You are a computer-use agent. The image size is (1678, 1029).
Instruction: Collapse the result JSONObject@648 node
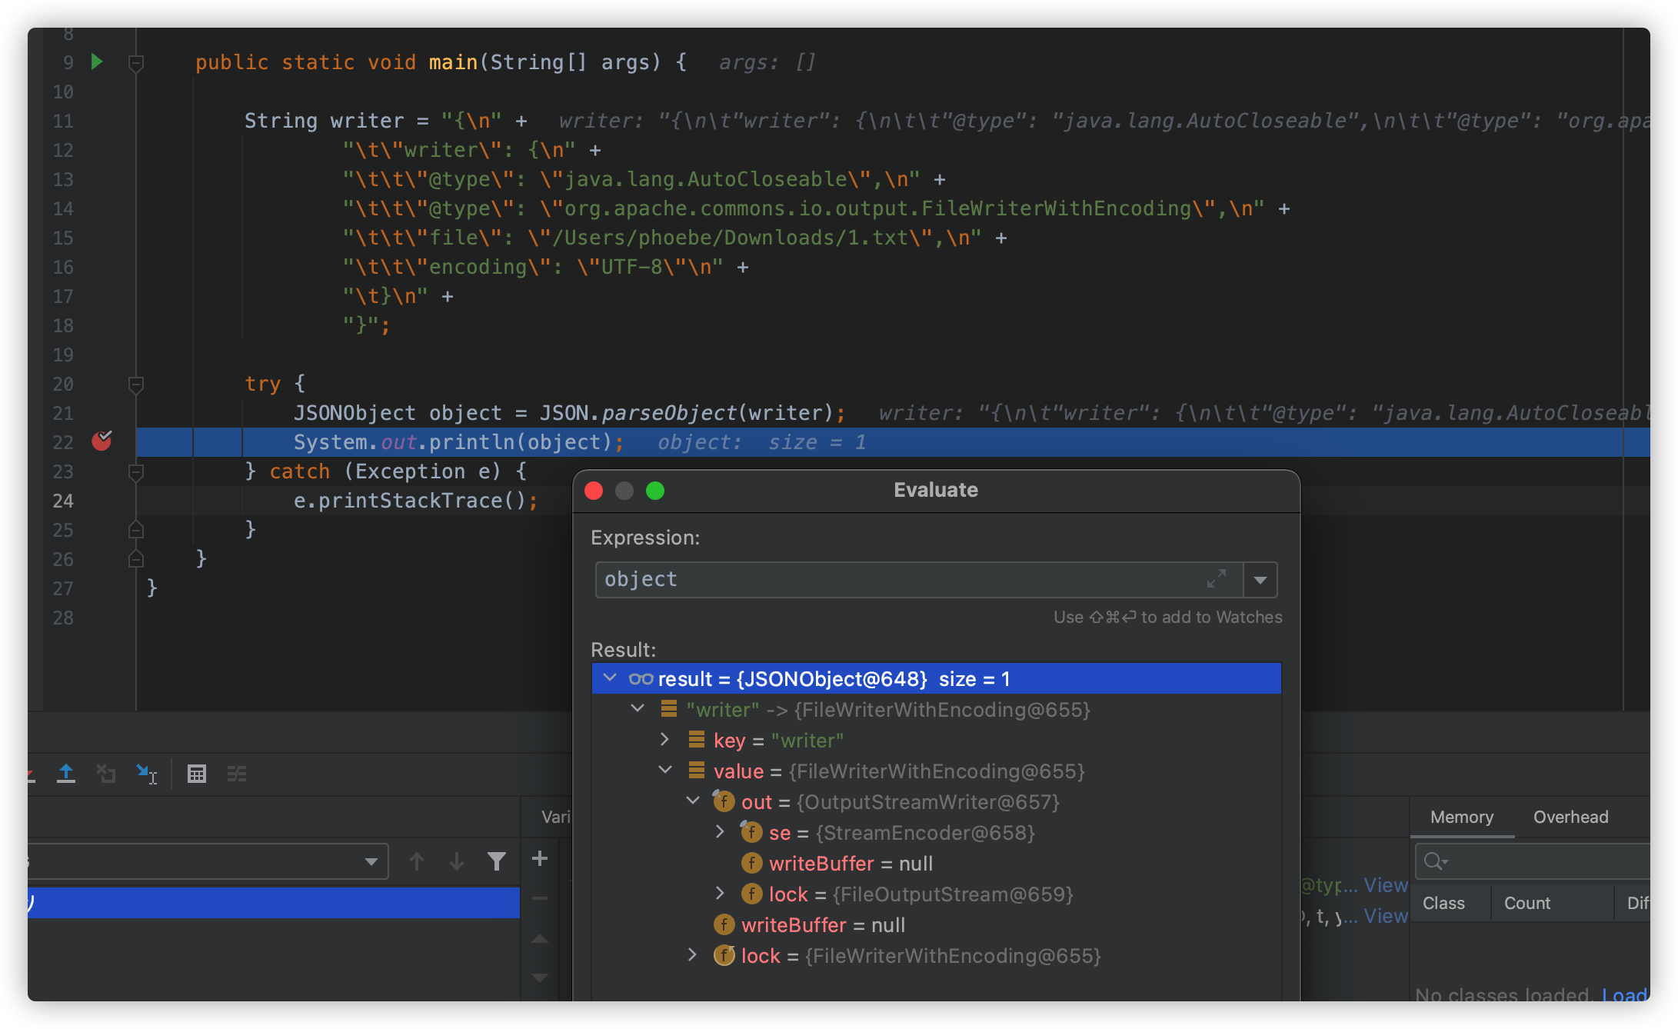(x=610, y=678)
